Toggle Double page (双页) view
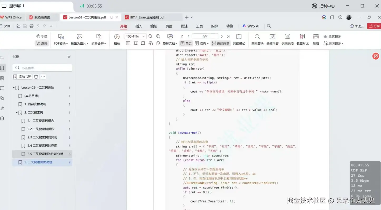381x210 pixels. pyautogui.click(x=202, y=44)
